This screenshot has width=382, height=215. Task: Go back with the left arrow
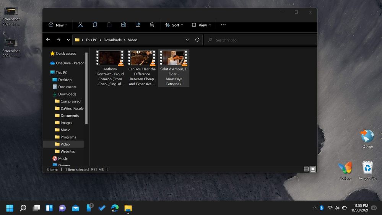click(x=48, y=40)
